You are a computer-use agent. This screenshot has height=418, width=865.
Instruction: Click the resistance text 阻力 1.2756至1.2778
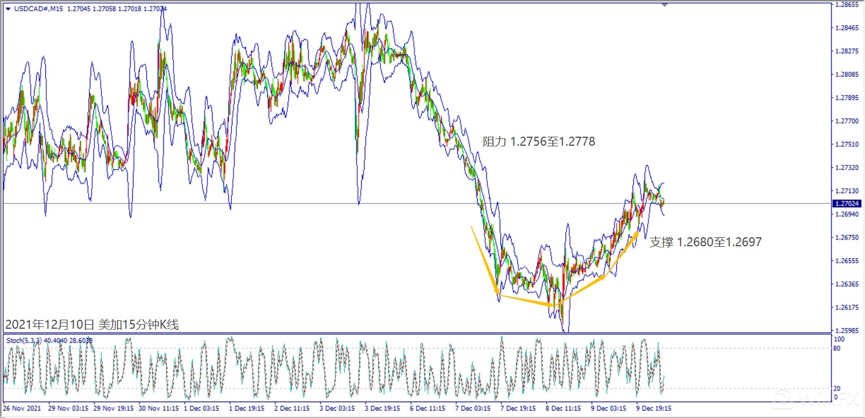point(538,142)
